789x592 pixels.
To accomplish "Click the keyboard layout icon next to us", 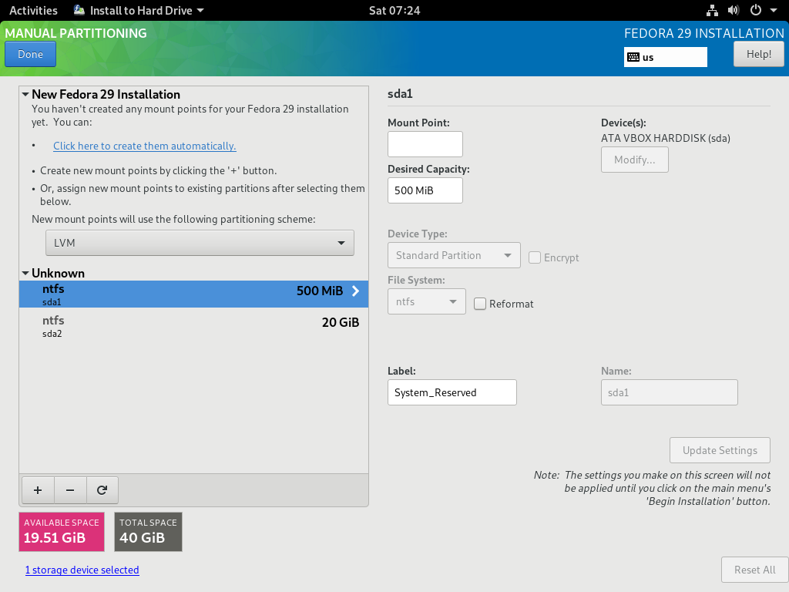I will pyautogui.click(x=633, y=57).
